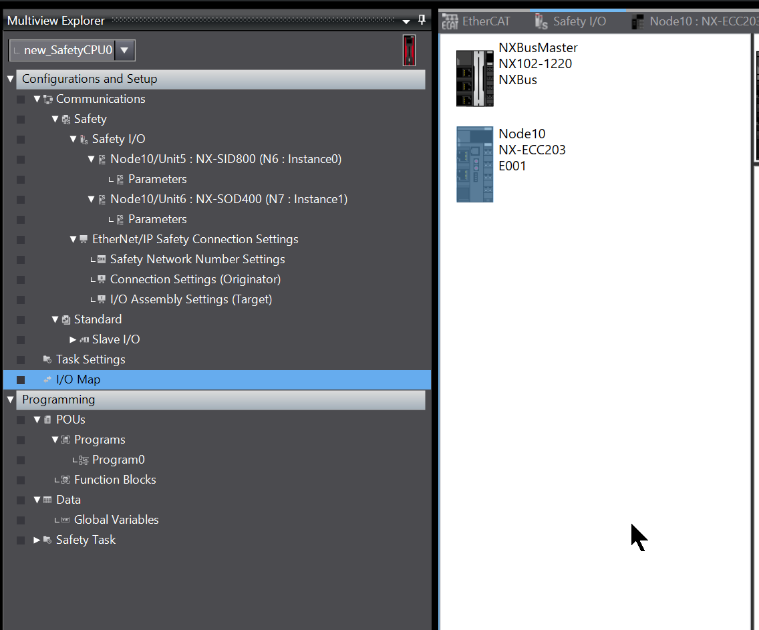This screenshot has height=630, width=759.
Task: Open Global Variables
Action: [116, 520]
